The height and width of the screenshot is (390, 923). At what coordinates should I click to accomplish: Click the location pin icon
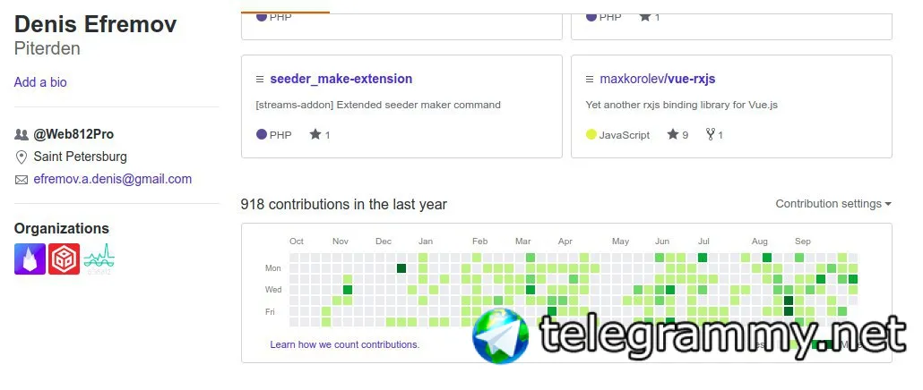click(22, 157)
